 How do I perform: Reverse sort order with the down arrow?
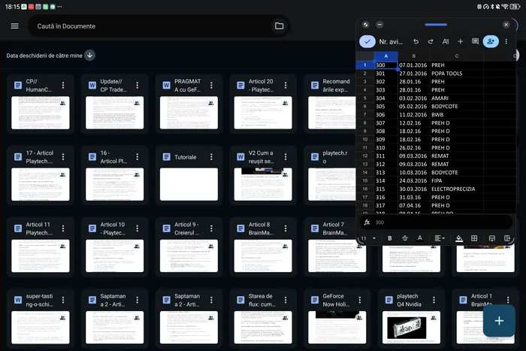[x=90, y=56]
